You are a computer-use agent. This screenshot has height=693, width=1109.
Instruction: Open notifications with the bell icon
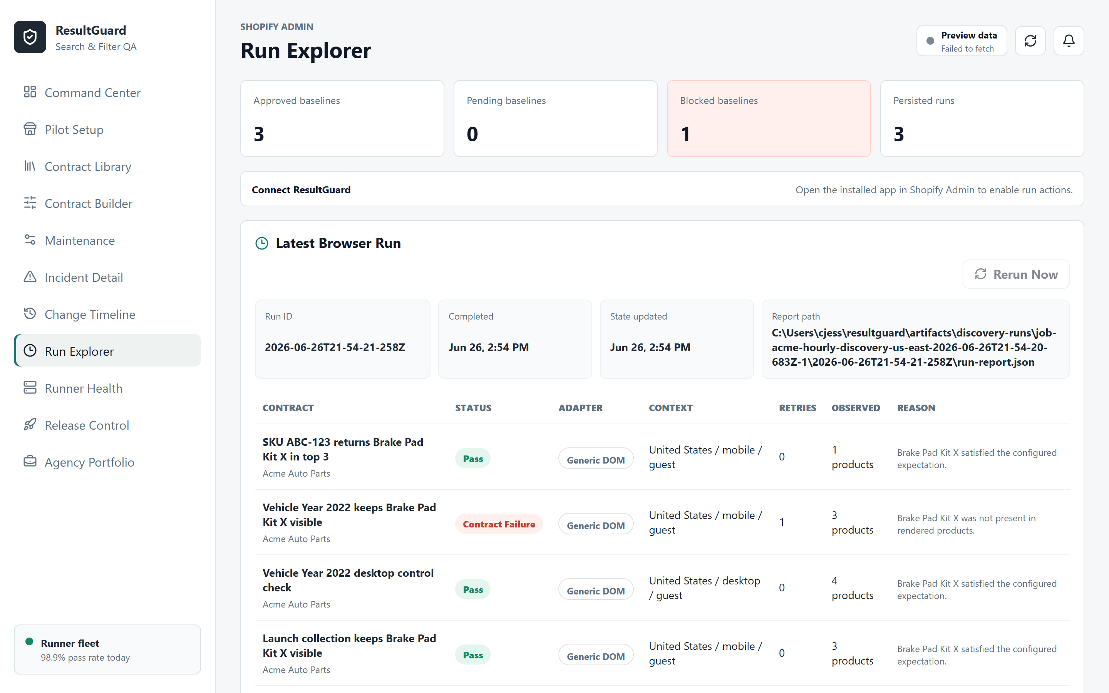[x=1069, y=41]
